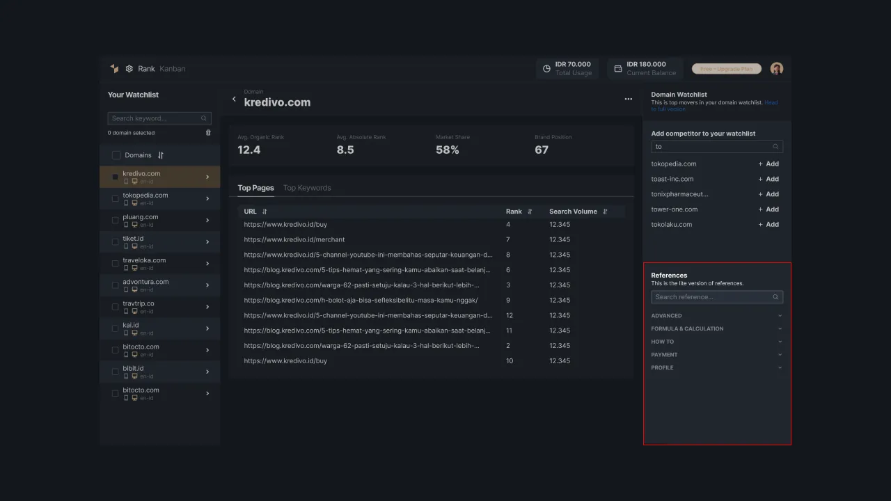Viewport: 891px width, 501px height.
Task: Open the three-dot menu near kredivo.com header
Action: (628, 100)
